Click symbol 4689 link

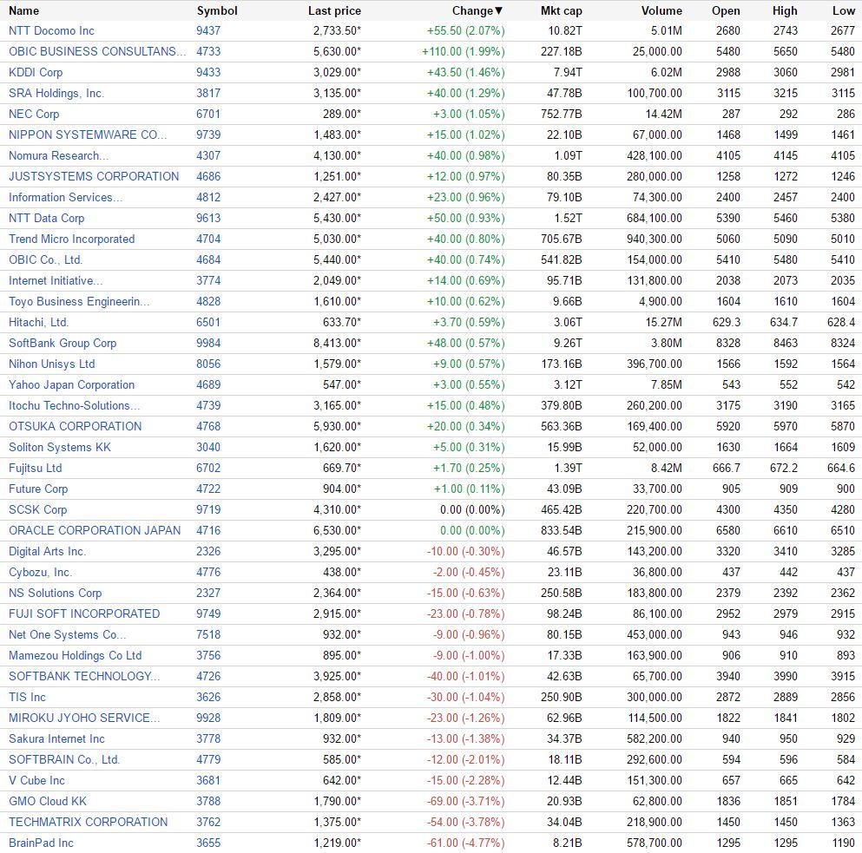pos(208,385)
